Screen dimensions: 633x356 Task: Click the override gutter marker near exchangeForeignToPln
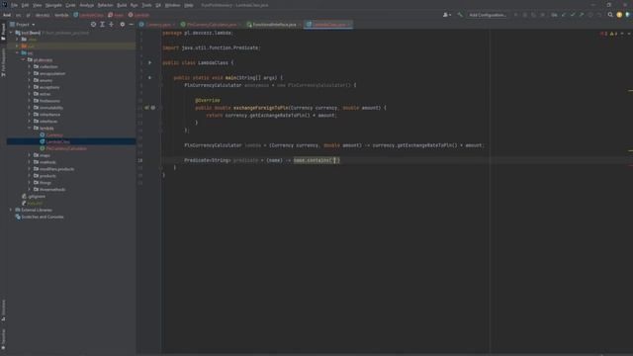pyautogui.click(x=147, y=108)
